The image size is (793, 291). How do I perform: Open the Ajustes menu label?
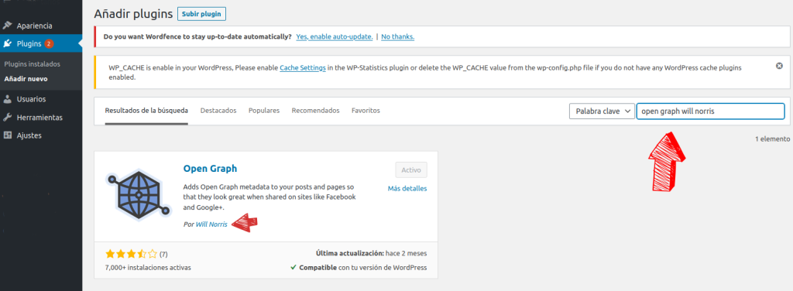tap(29, 135)
